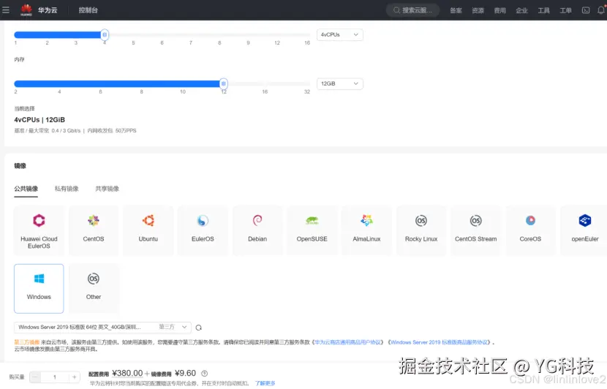Pick the Debian image card
Screen dimensions: 607x389
pos(257,230)
